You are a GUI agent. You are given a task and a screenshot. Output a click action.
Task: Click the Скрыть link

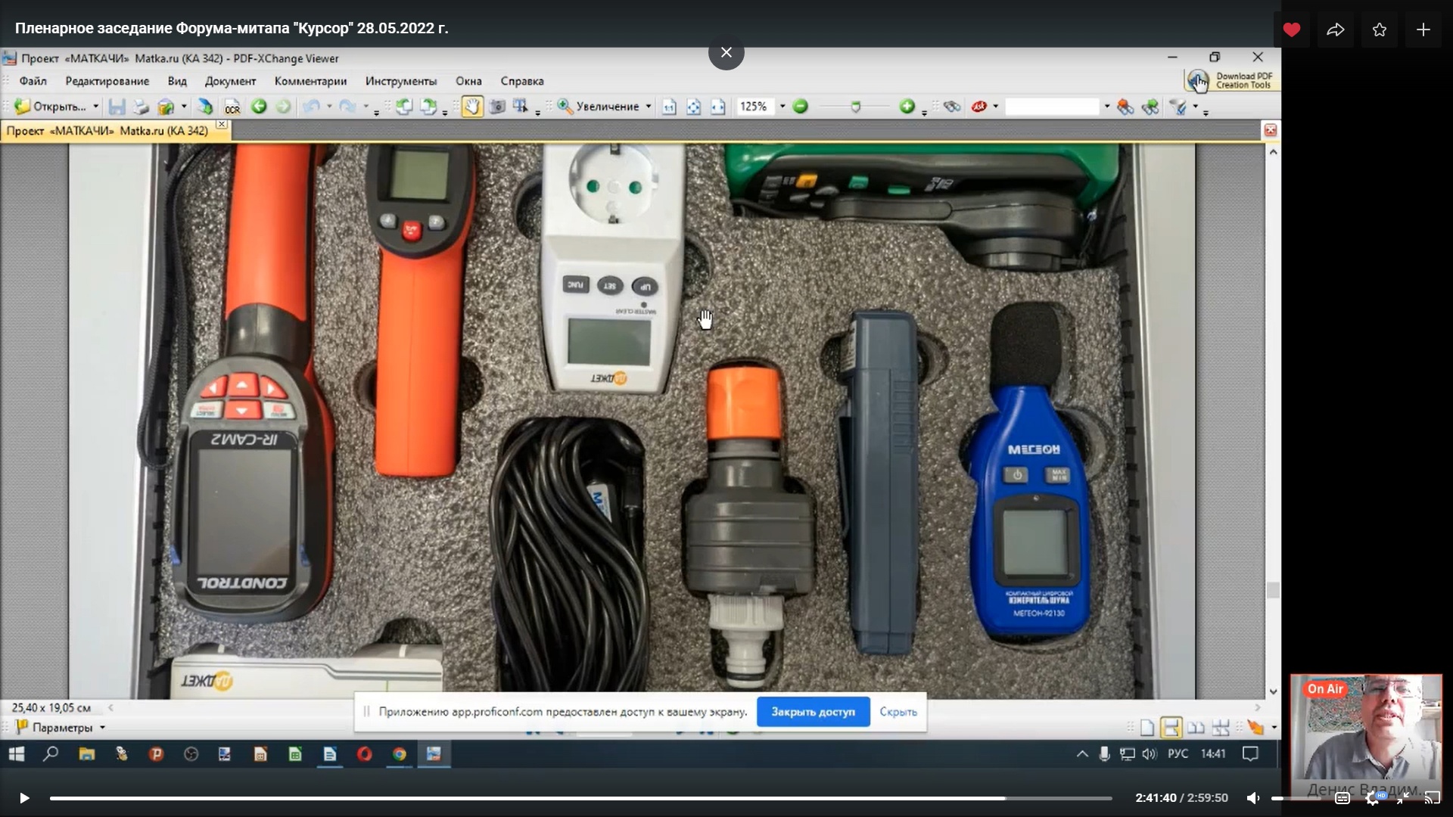(898, 712)
